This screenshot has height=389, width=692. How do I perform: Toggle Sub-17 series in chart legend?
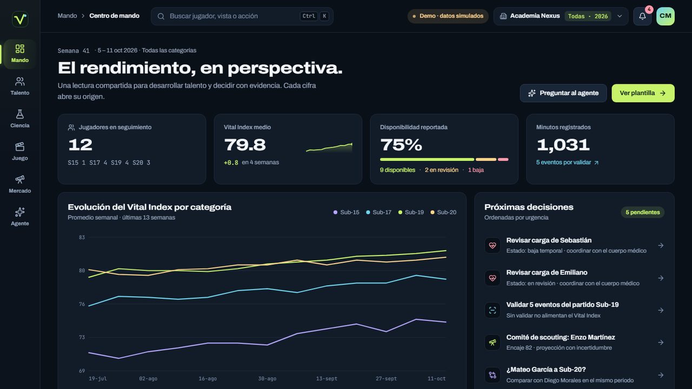378,212
